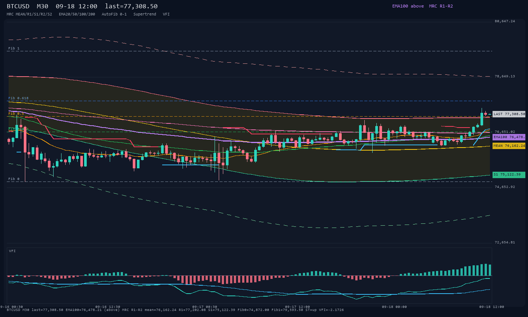Image resolution: width=528 pixels, height=317 pixels.
Task: Click the 'Fib 0.618' level label
Action: (x=18, y=98)
